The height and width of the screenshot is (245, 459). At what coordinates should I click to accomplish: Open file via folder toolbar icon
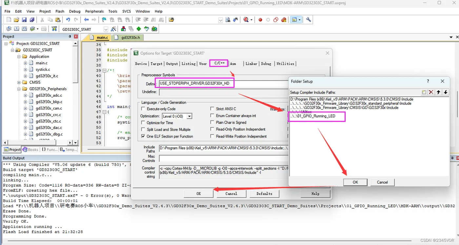tap(16, 20)
